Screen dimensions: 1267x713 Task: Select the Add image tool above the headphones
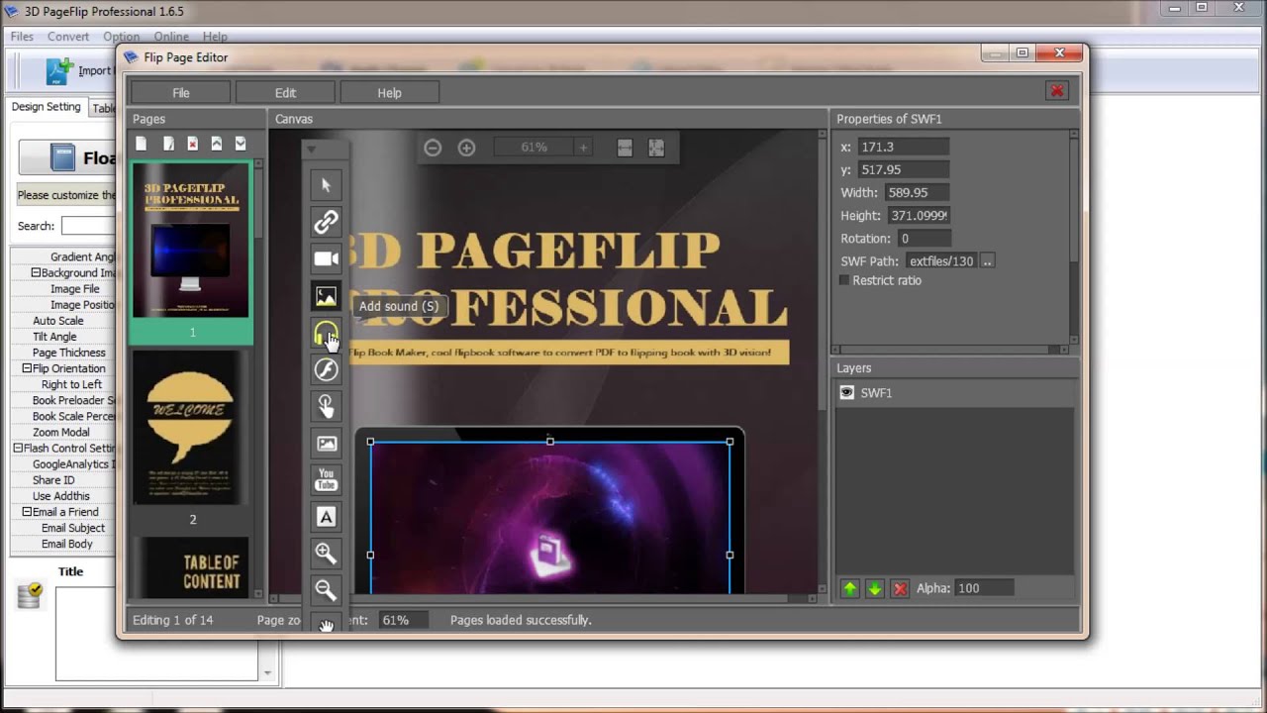(326, 296)
